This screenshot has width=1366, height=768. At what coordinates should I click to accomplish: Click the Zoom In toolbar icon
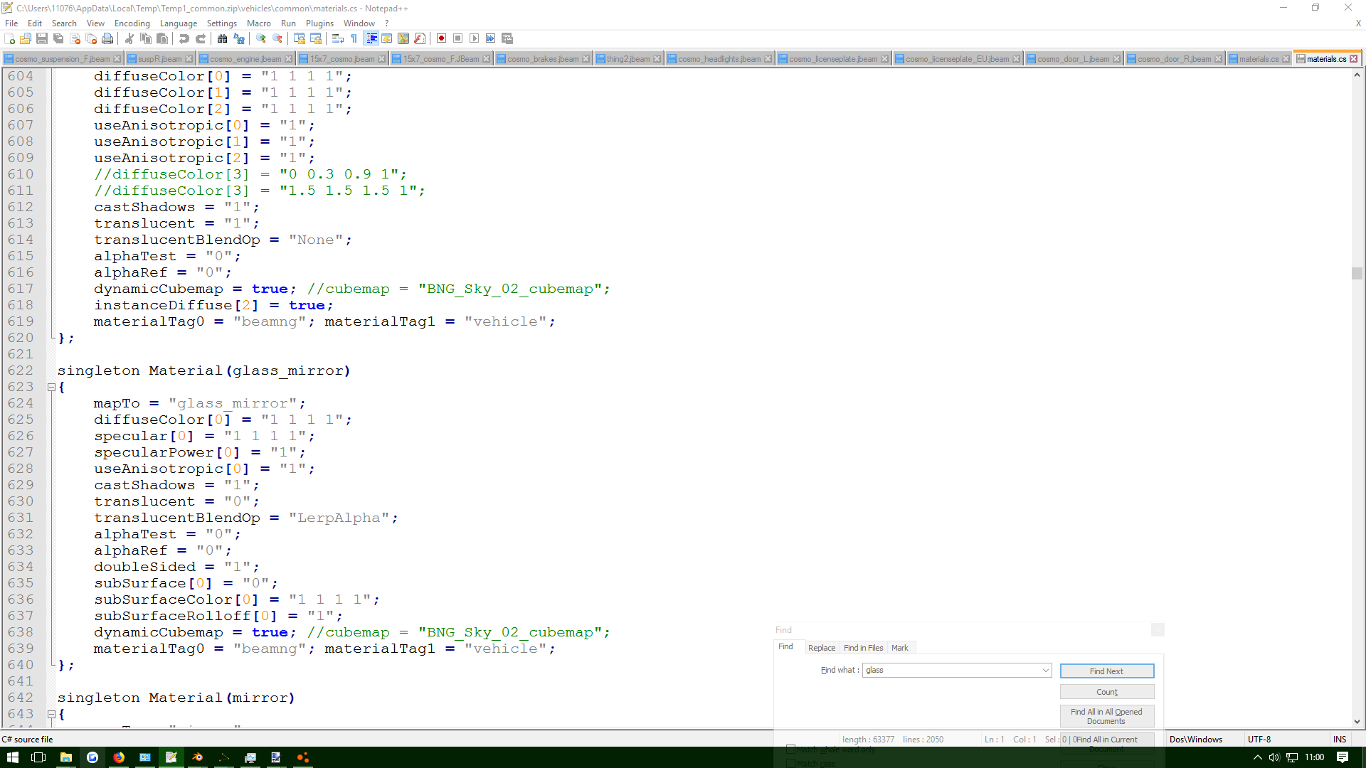[x=261, y=38]
